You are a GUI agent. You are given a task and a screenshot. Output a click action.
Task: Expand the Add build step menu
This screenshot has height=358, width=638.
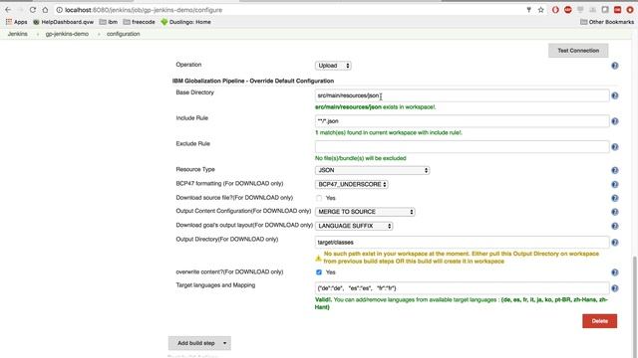pos(199,343)
